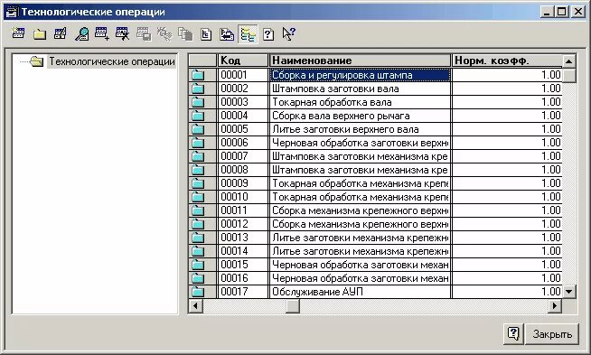Click the Copy row icon with plus sign
591x355 pixels.
coord(102,34)
